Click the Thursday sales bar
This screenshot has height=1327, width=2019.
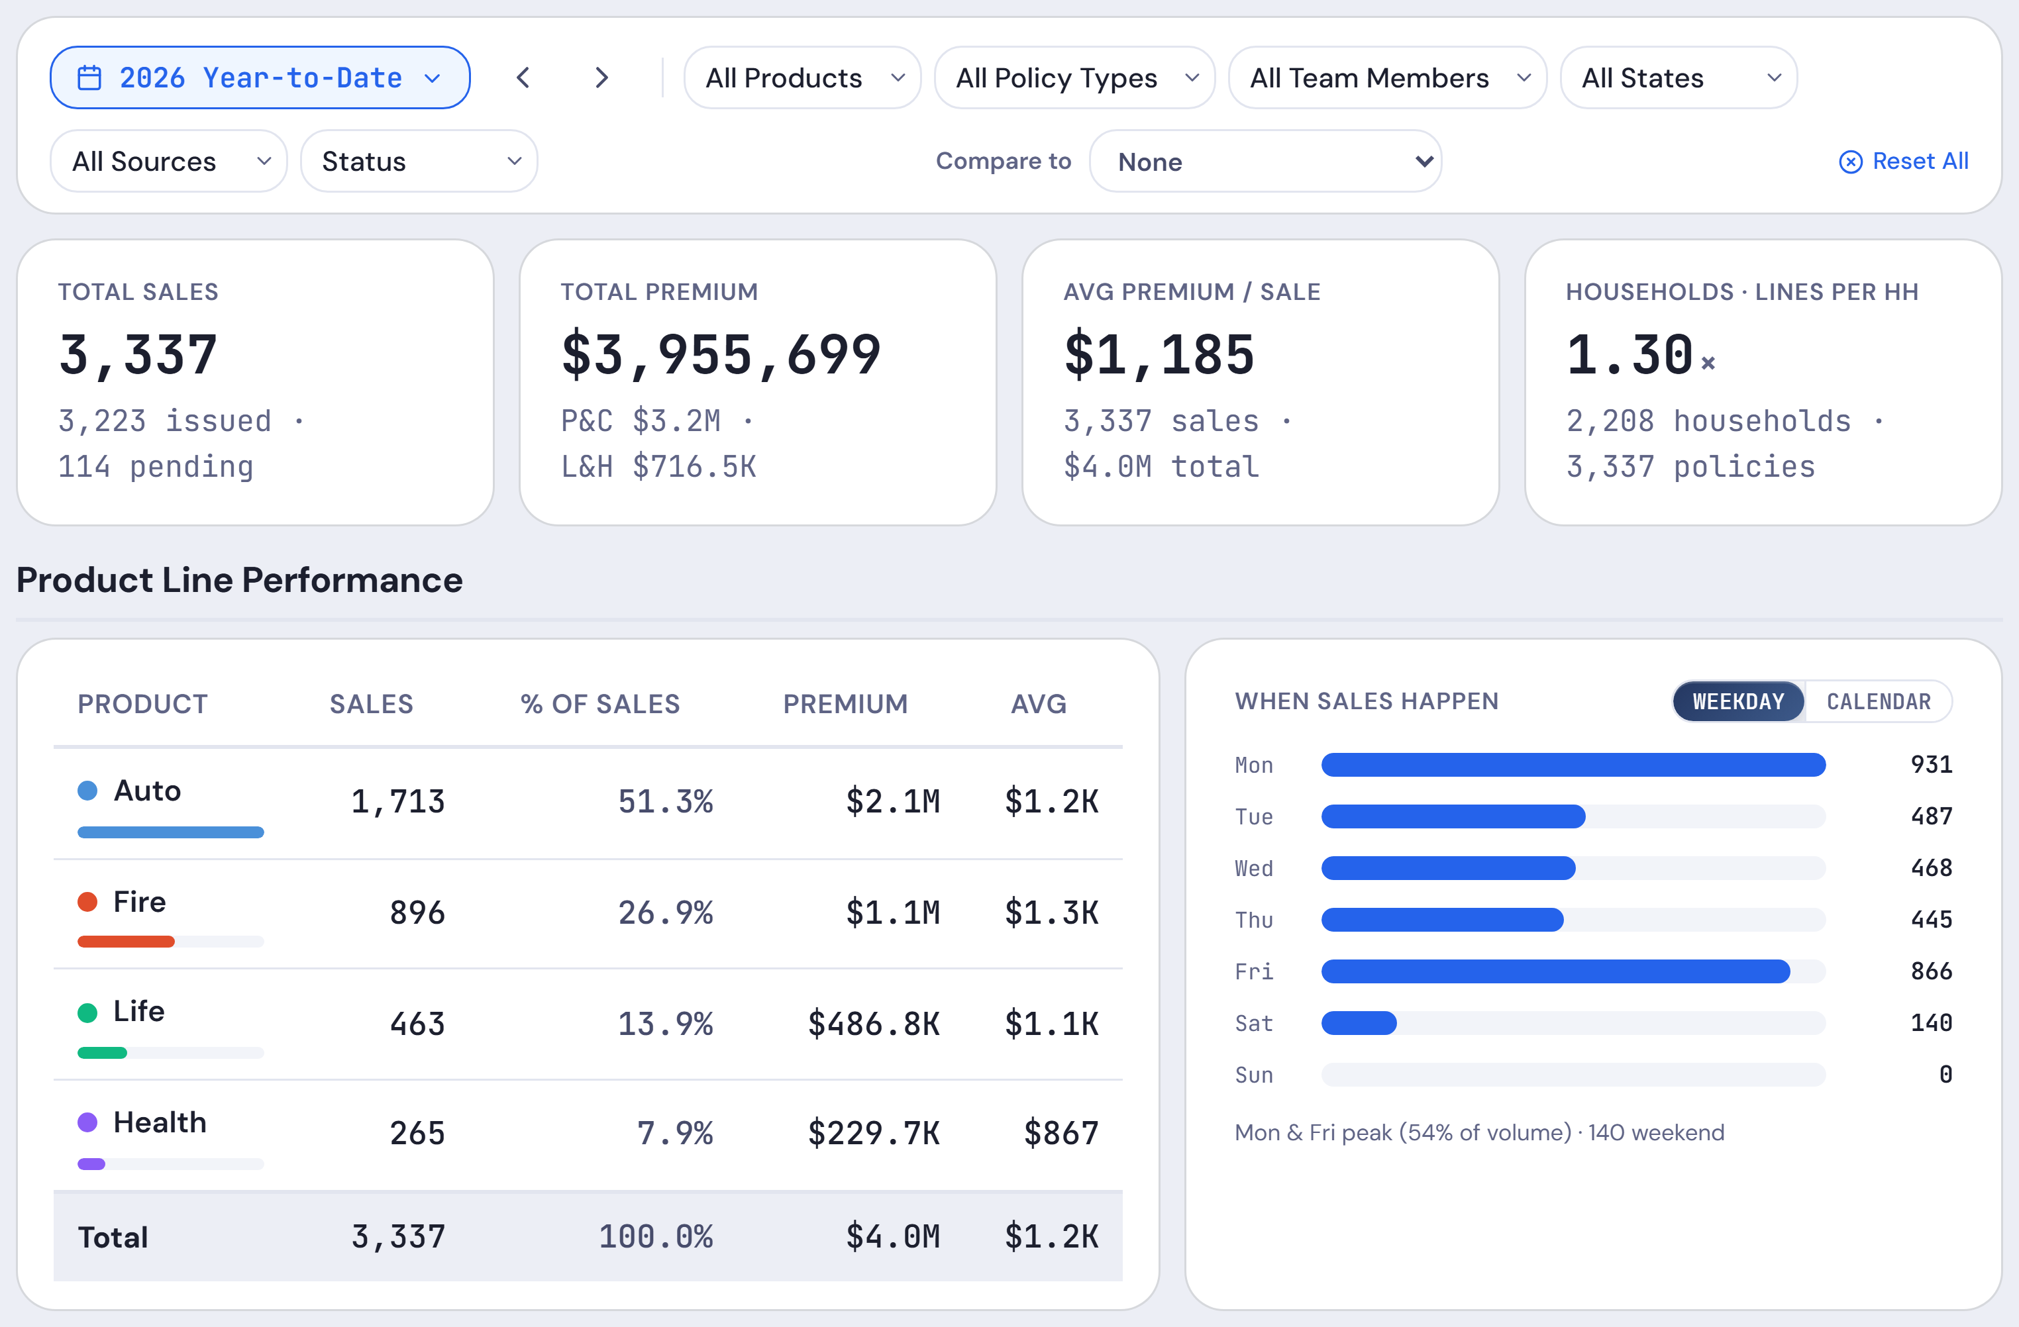pos(1574,920)
